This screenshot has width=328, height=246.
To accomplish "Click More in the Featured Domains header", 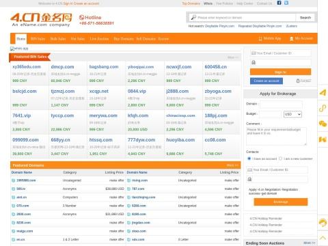I will pos(232,165).
